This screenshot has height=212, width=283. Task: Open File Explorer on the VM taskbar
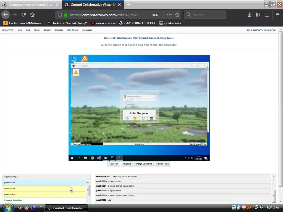click(x=85, y=158)
